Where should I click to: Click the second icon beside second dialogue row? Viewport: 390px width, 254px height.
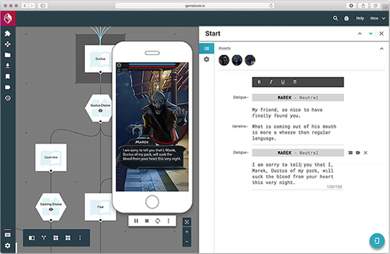click(358, 153)
